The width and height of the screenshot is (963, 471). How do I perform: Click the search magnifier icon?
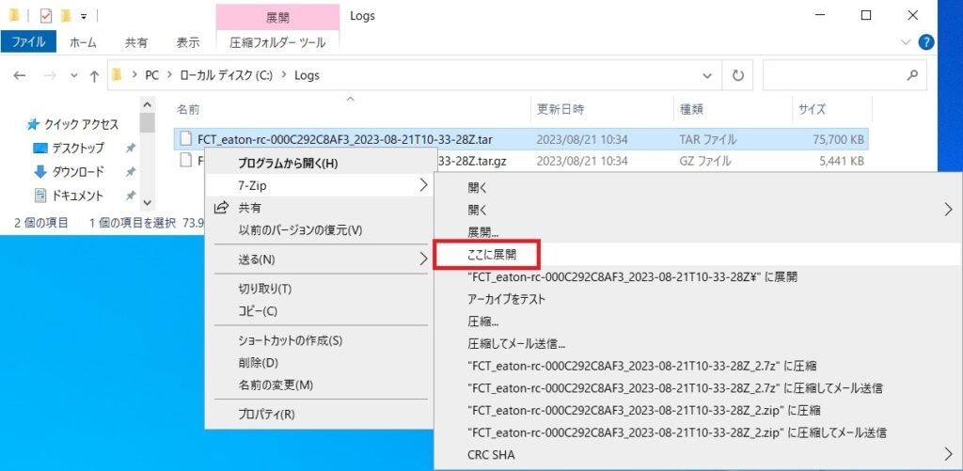click(x=910, y=75)
